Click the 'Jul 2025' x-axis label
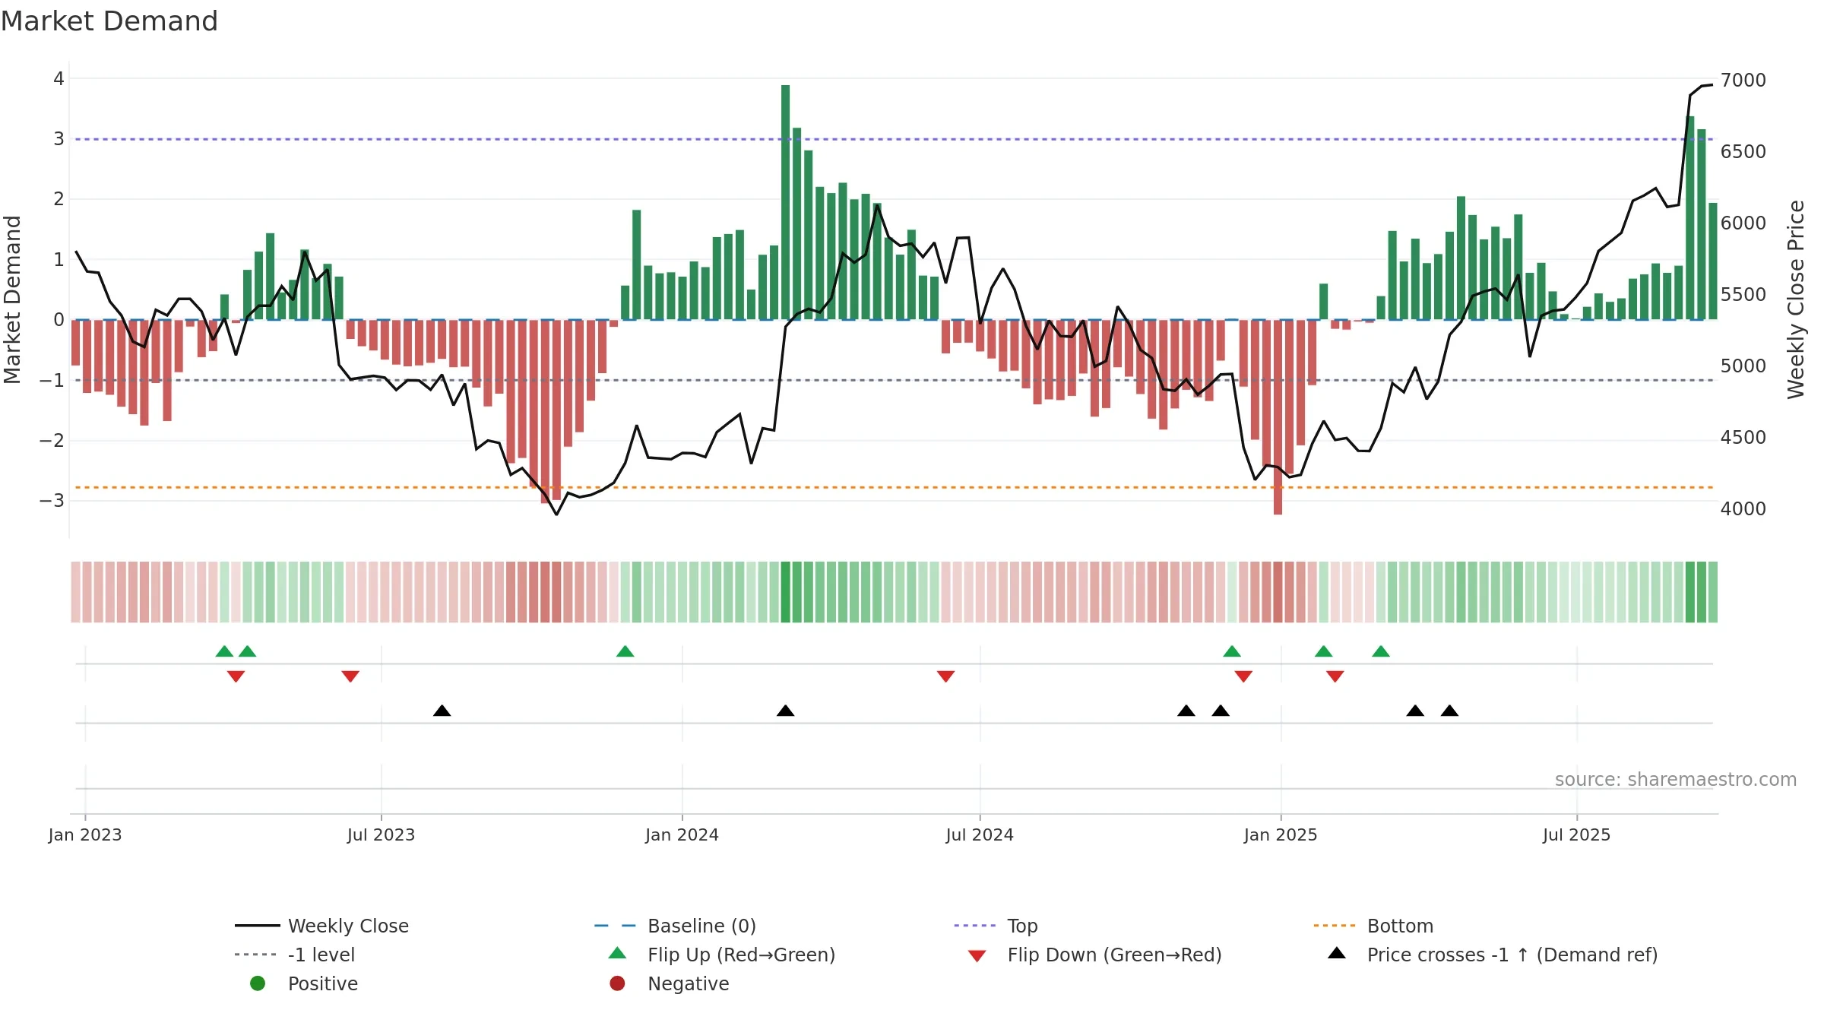This screenshot has width=1824, height=1026. click(x=1576, y=834)
